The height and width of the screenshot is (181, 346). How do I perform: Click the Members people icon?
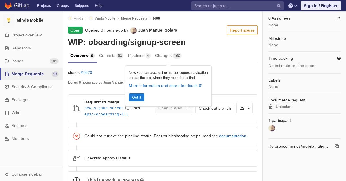click(x=7, y=139)
